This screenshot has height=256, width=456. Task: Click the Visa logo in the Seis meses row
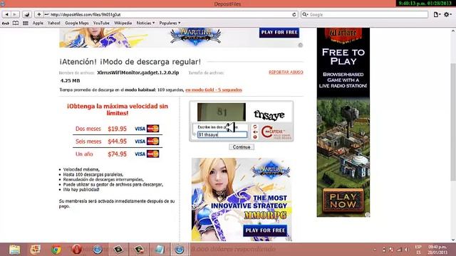(x=140, y=142)
